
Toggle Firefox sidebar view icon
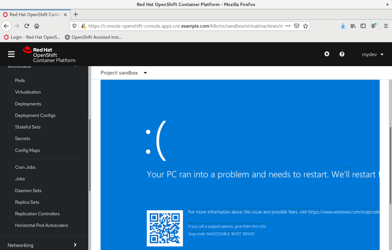point(363,26)
